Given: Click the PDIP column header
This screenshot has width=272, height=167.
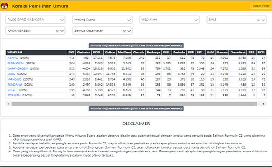Looking at the screenshot, I should click(x=98, y=53).
